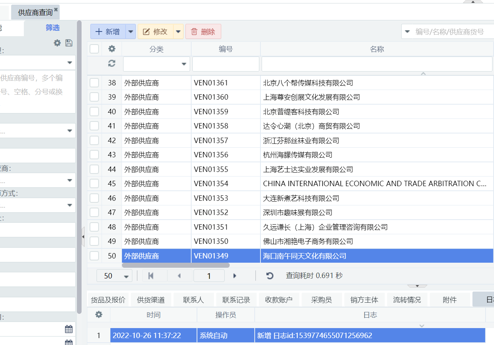Screen dimensions: 494x345
Task: Click the 删除 button
Action: coord(203,32)
